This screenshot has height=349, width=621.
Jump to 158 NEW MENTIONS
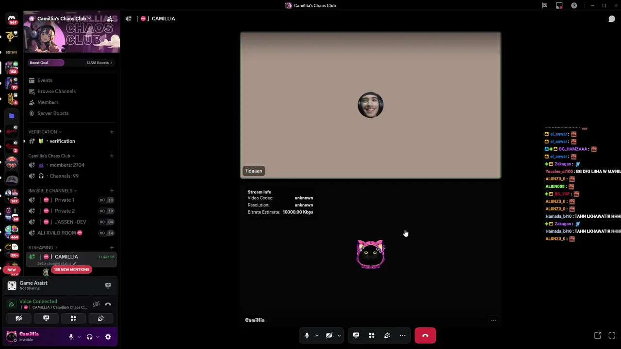tap(71, 270)
